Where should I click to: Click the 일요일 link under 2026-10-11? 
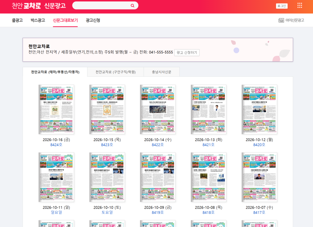tap(56, 212)
